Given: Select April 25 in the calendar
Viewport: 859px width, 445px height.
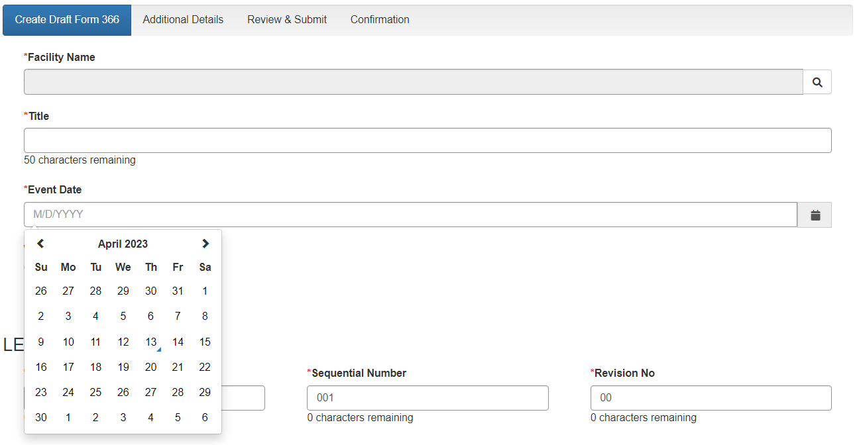Looking at the screenshot, I should 95,393.
